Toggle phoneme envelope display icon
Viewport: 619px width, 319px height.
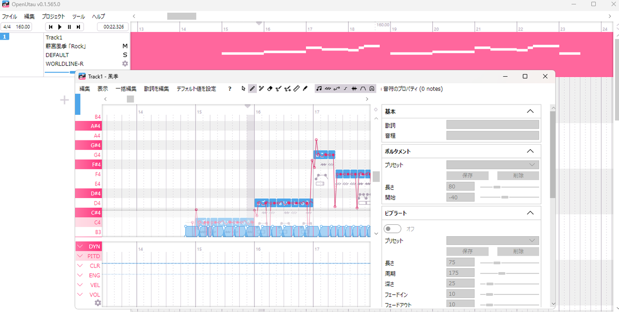(x=363, y=89)
